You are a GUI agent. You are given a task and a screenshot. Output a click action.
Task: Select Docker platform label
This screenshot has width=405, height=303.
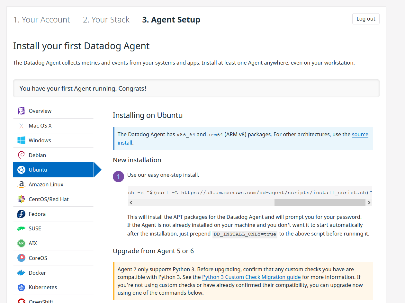tap(37, 273)
